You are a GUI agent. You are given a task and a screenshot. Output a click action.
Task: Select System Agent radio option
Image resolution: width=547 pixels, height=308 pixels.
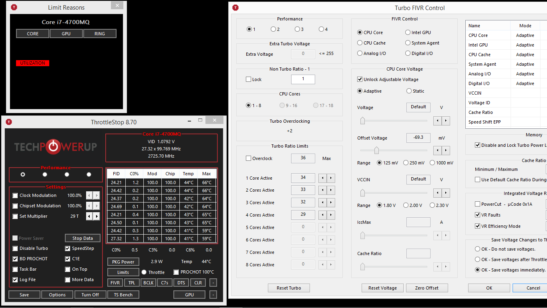[x=408, y=43]
